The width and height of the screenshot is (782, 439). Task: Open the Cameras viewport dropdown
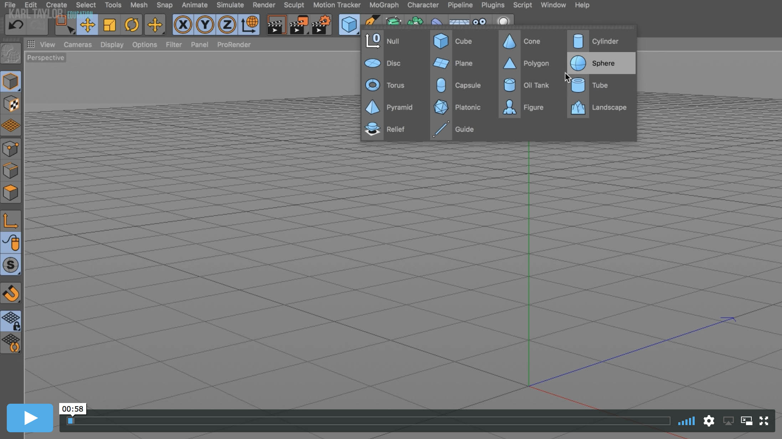pyautogui.click(x=78, y=45)
